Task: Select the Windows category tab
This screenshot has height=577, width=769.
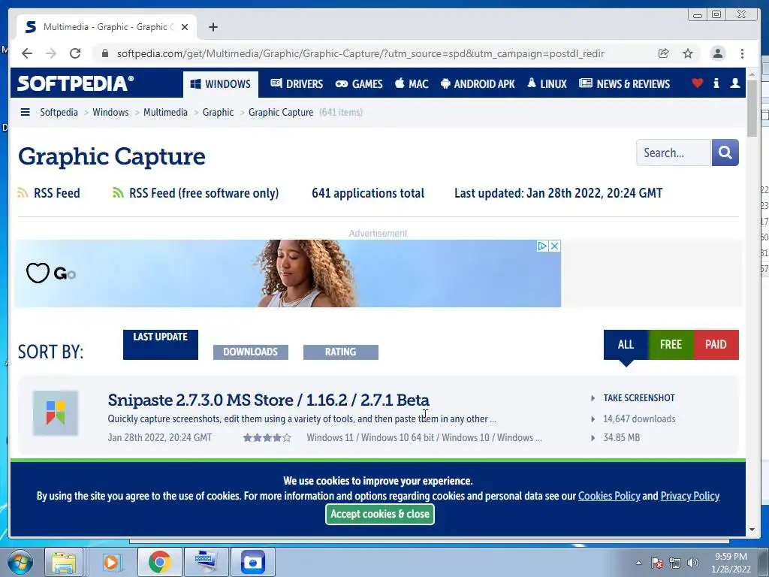Action: 221,84
